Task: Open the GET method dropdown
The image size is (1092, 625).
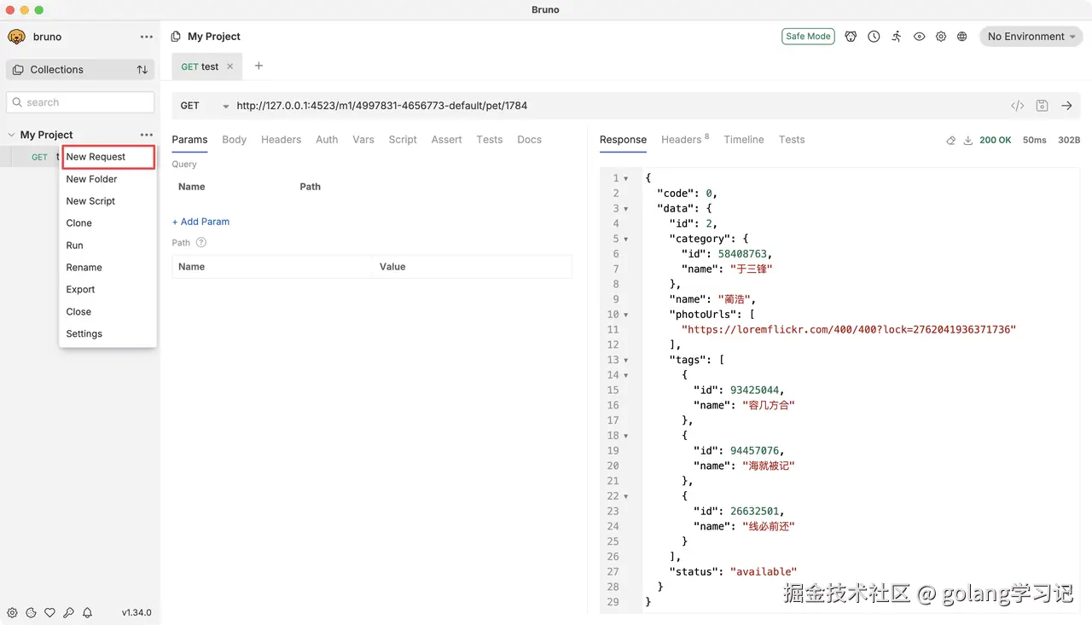Action: 205,106
